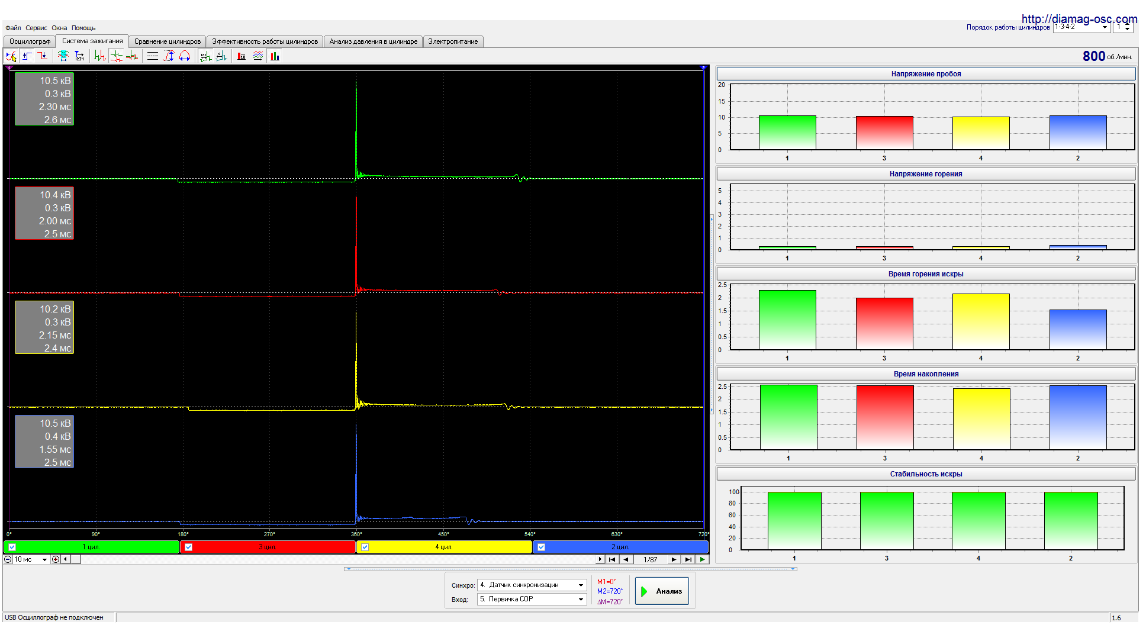The width and height of the screenshot is (1146, 625).
Task: Switch to the 'Электропитание' tab
Action: pos(453,41)
